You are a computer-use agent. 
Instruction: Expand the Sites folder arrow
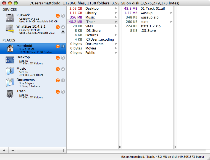pos(116,26)
